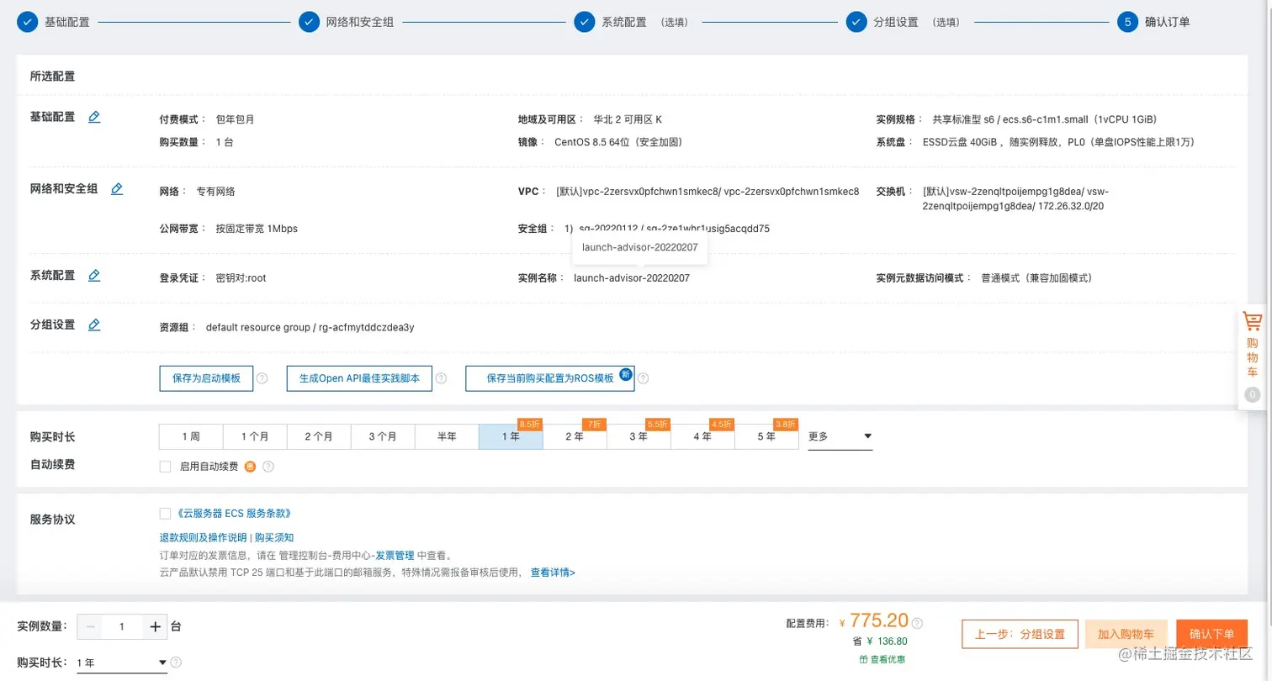
Task: Edit the 网络和安全组 section via pencil icon
Action: (117, 189)
